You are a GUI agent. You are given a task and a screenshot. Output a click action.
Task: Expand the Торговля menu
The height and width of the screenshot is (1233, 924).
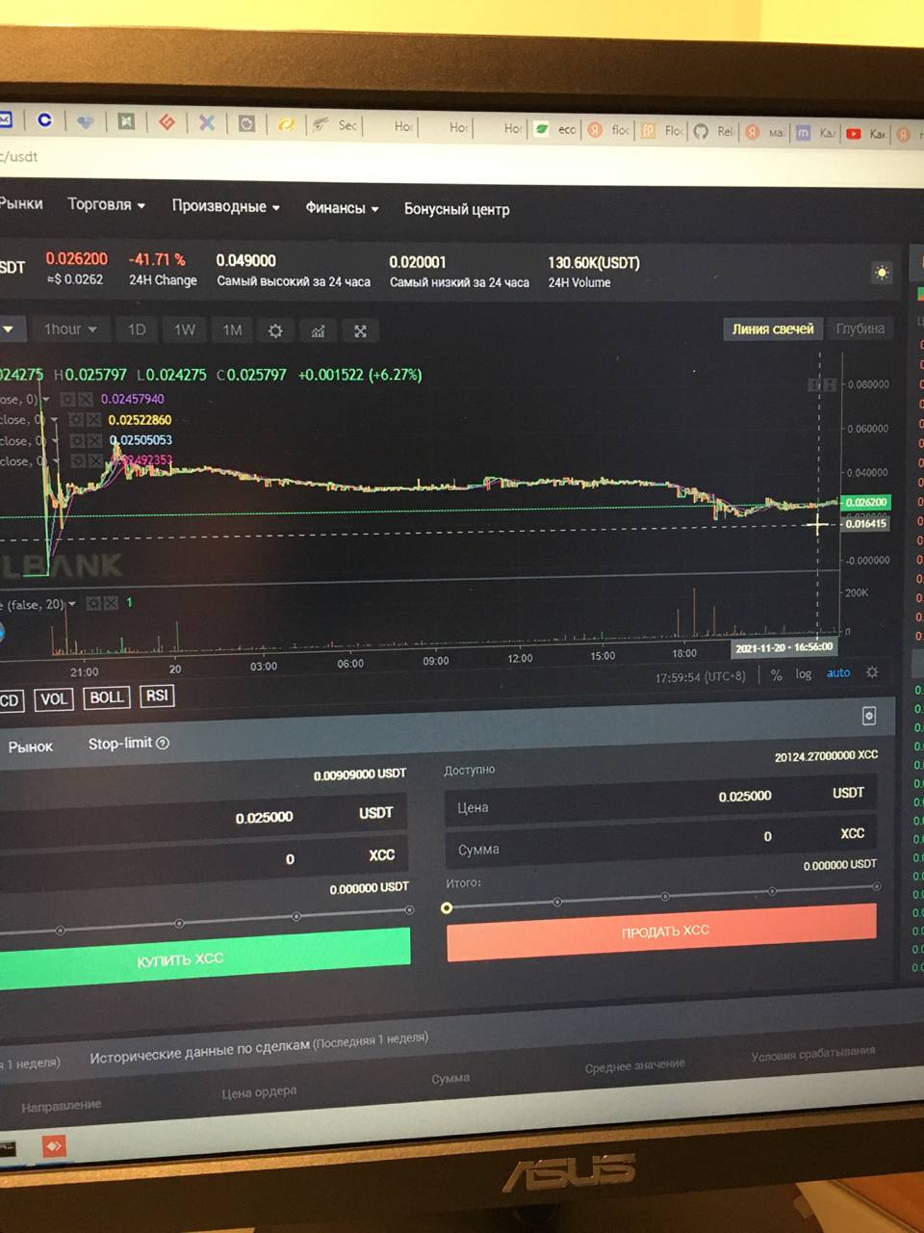click(x=106, y=204)
